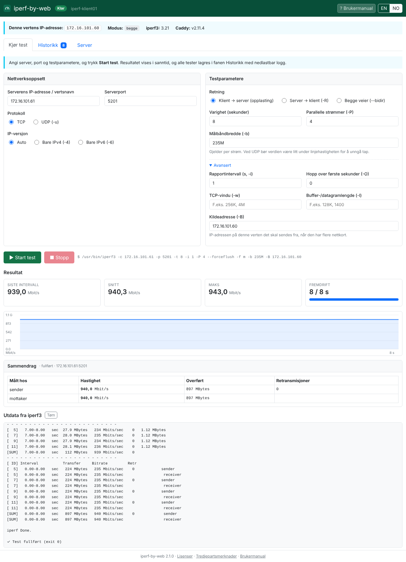This screenshot has width=406, height=562.
Task: Click the Tøm button to clear output
Action: (51, 415)
